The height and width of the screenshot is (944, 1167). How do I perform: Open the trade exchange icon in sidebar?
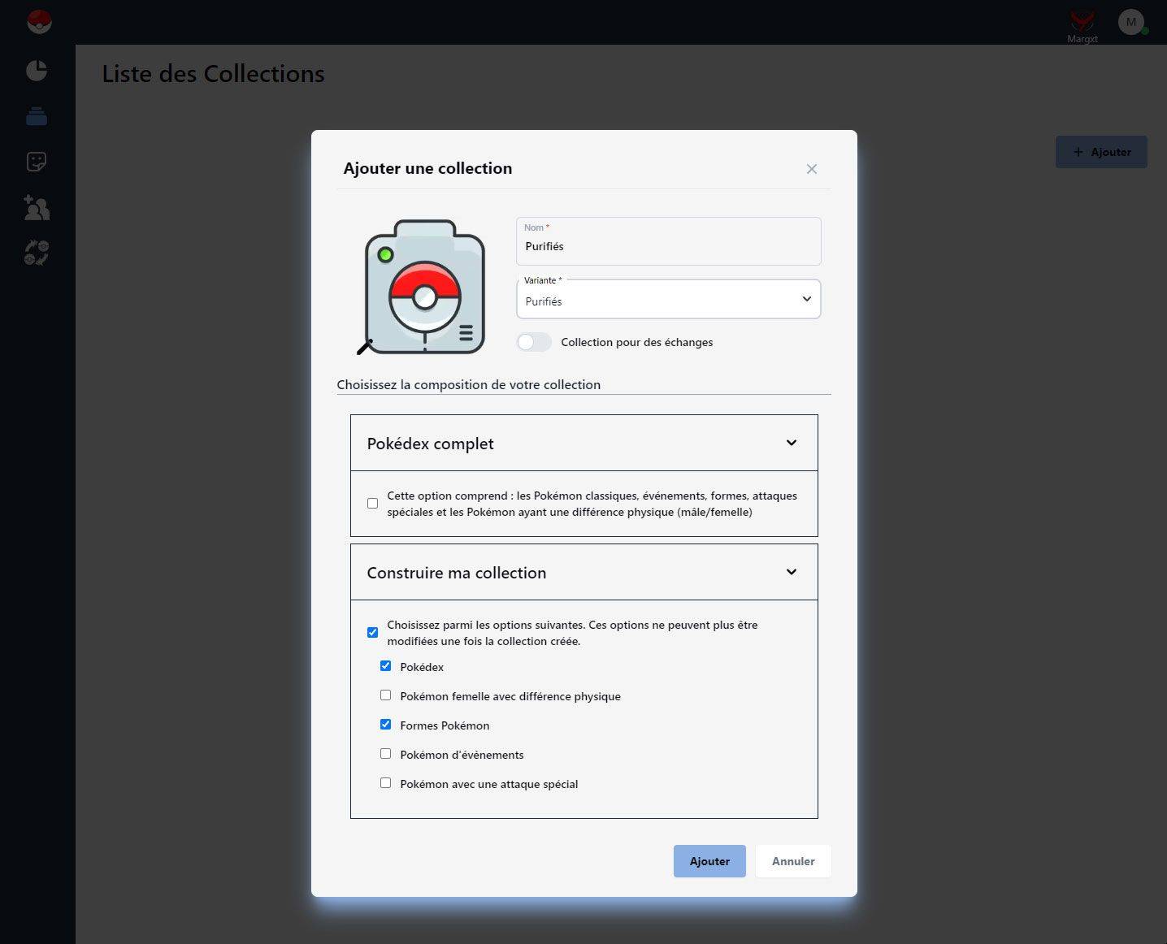(x=37, y=253)
